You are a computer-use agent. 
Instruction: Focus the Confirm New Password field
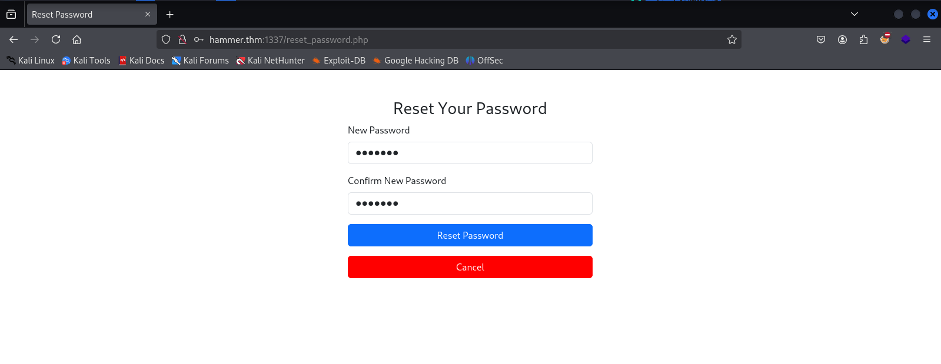tap(470, 203)
